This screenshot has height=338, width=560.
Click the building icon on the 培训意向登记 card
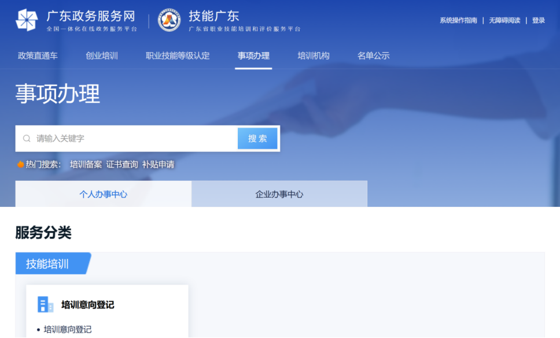coord(46,304)
